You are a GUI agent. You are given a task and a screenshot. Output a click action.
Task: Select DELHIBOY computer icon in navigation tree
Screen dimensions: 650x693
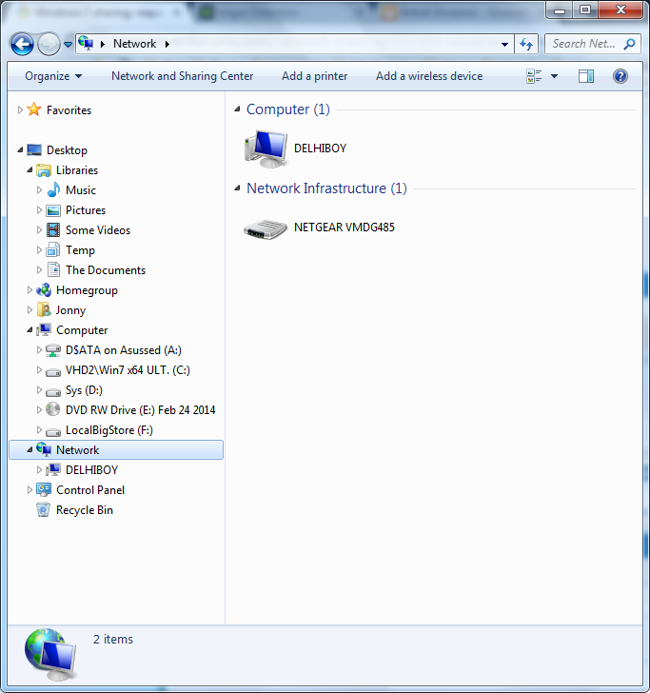[53, 470]
